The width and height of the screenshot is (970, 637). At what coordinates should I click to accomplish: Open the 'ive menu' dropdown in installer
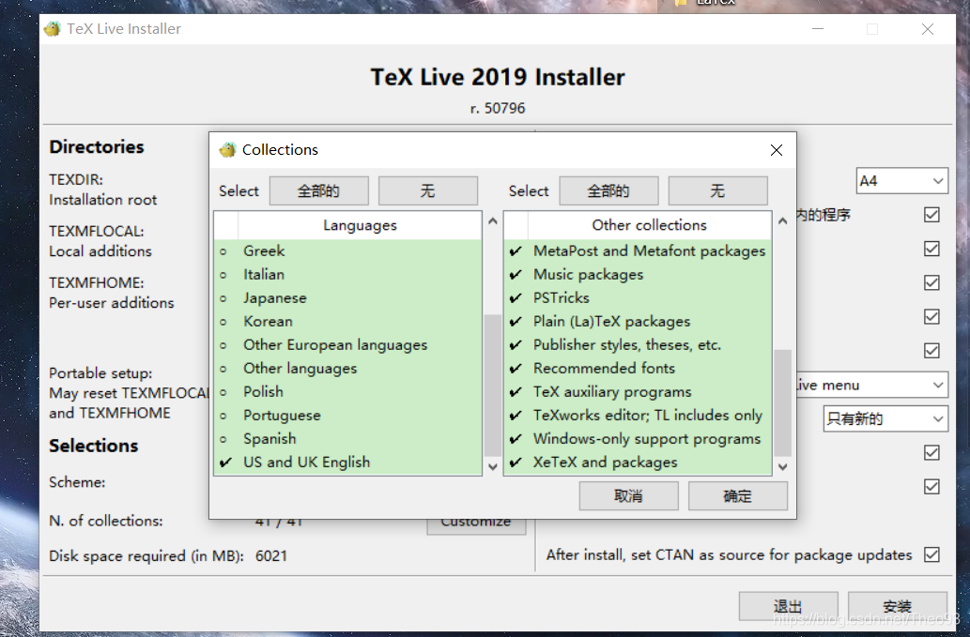click(x=872, y=385)
